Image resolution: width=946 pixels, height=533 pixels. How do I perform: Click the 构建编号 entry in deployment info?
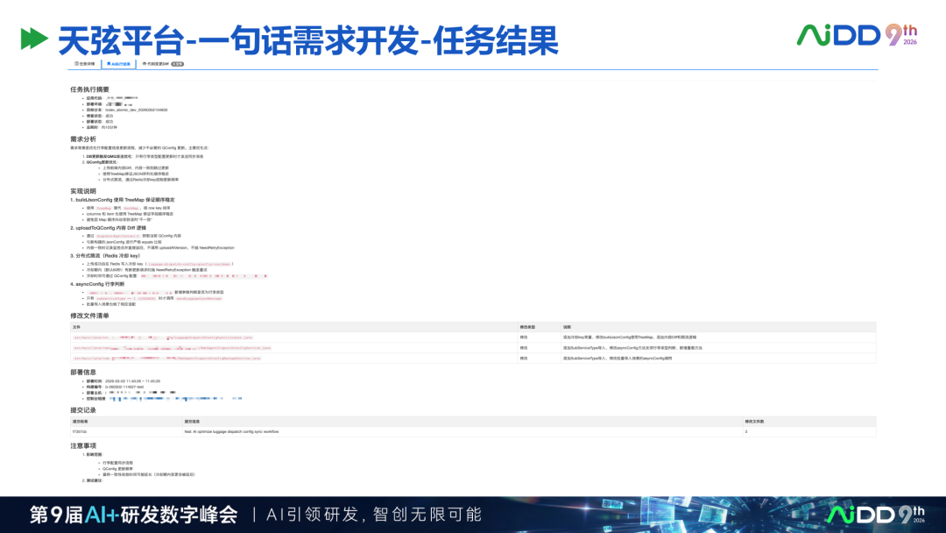pyautogui.click(x=115, y=387)
